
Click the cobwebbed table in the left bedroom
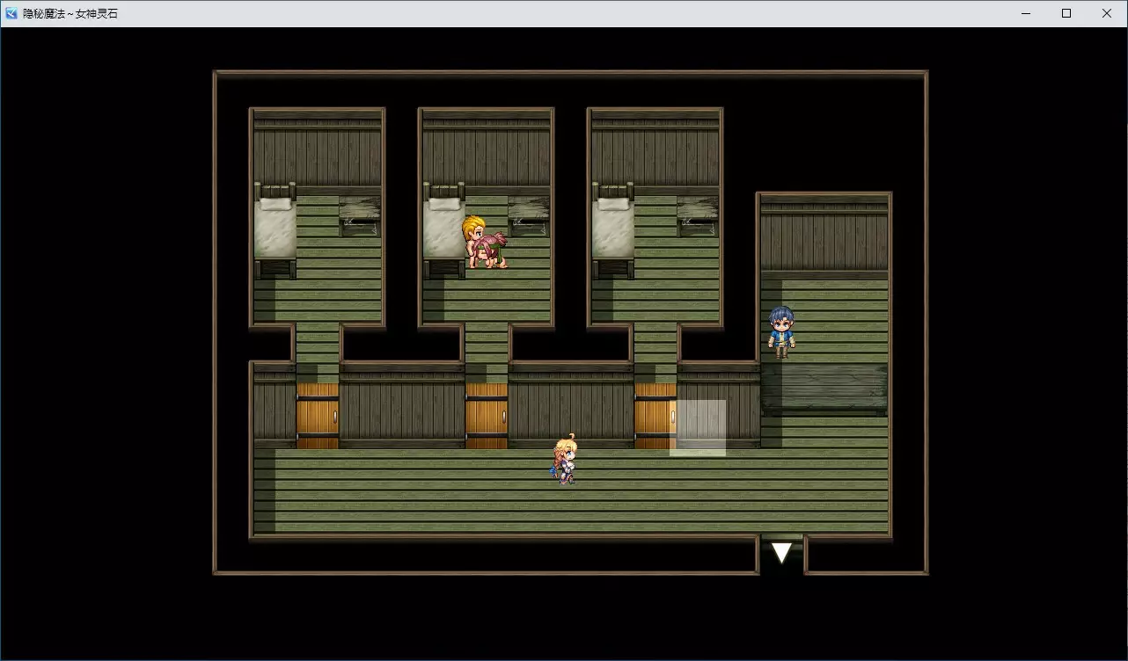360,216
